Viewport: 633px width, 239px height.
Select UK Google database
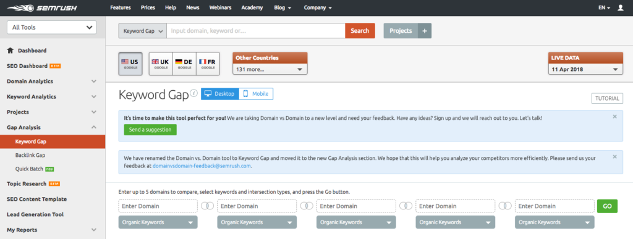161,64
